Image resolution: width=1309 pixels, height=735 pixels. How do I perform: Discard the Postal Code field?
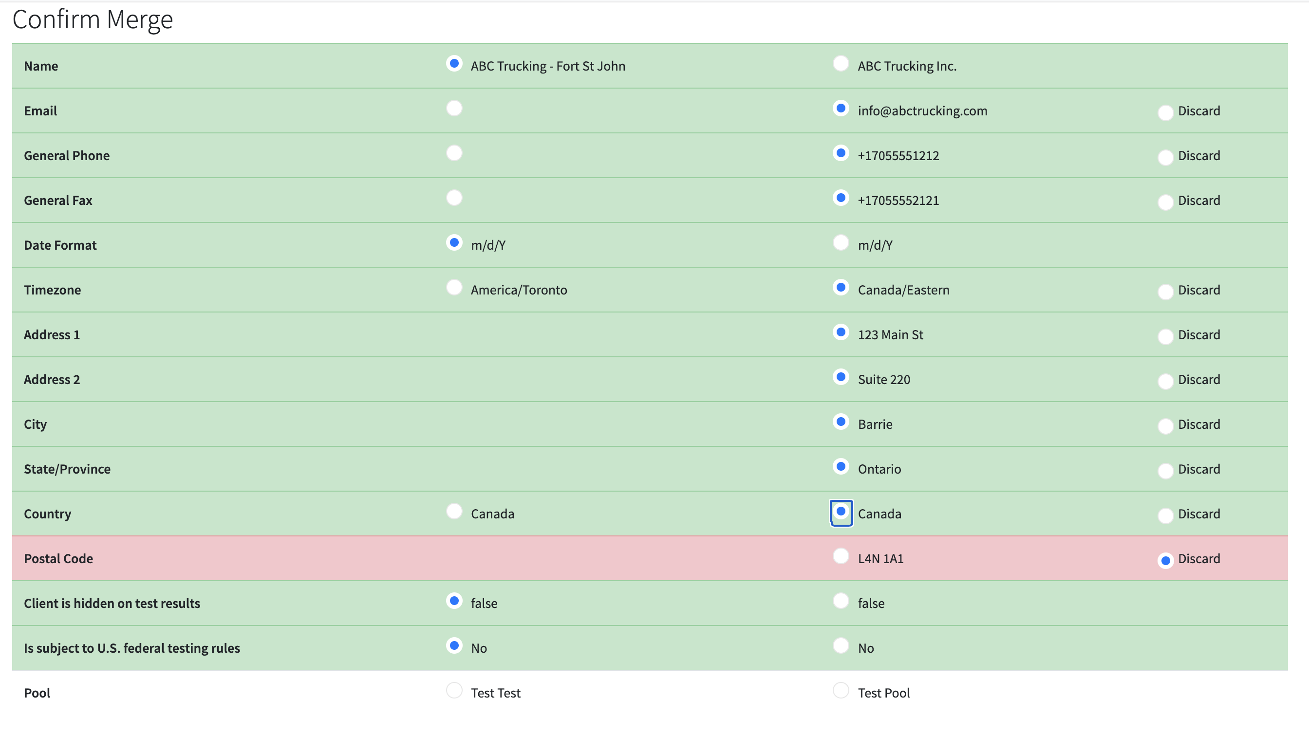(x=1165, y=560)
